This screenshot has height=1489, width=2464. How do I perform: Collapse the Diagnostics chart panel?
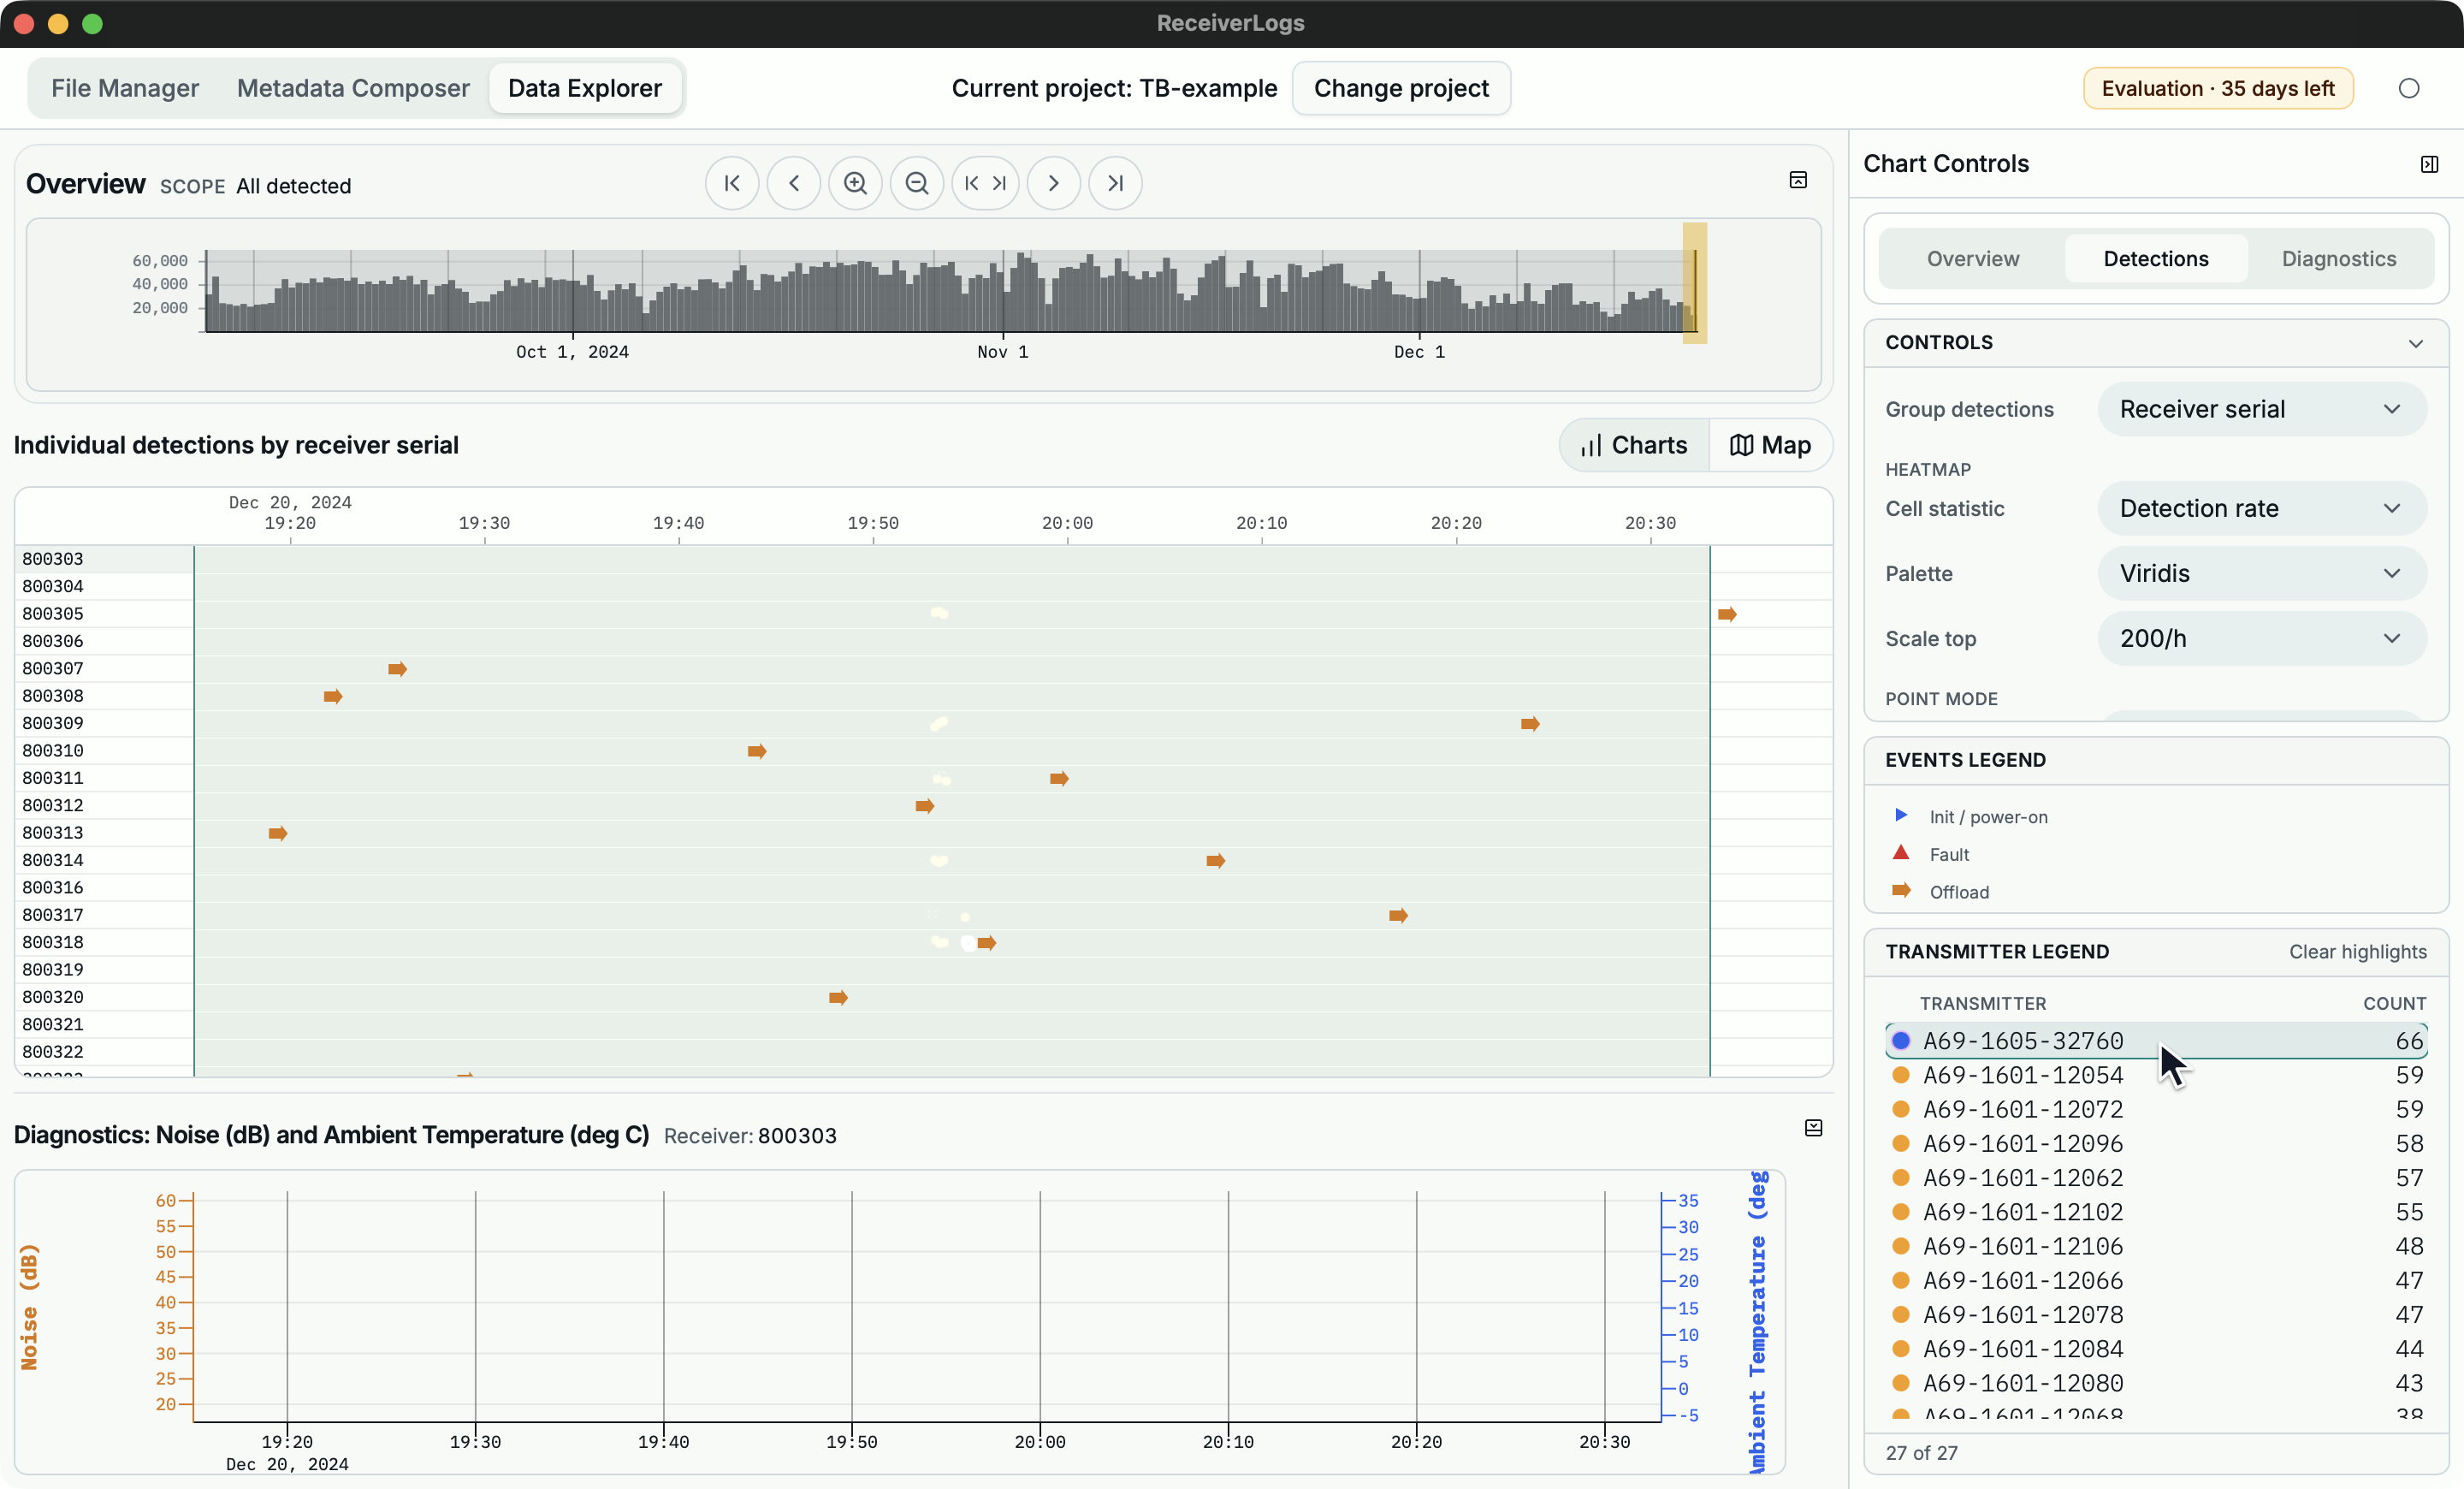[x=1813, y=1128]
